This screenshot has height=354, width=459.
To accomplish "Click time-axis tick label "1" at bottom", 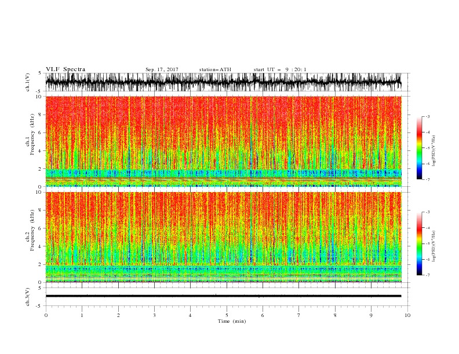I will click(x=82, y=315).
